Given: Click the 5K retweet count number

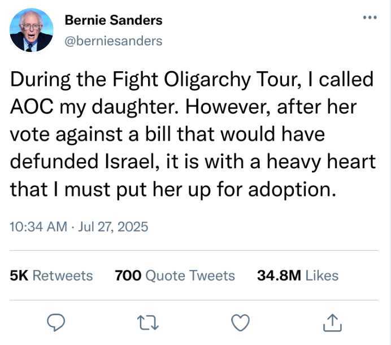Looking at the screenshot, I should coord(19,276).
